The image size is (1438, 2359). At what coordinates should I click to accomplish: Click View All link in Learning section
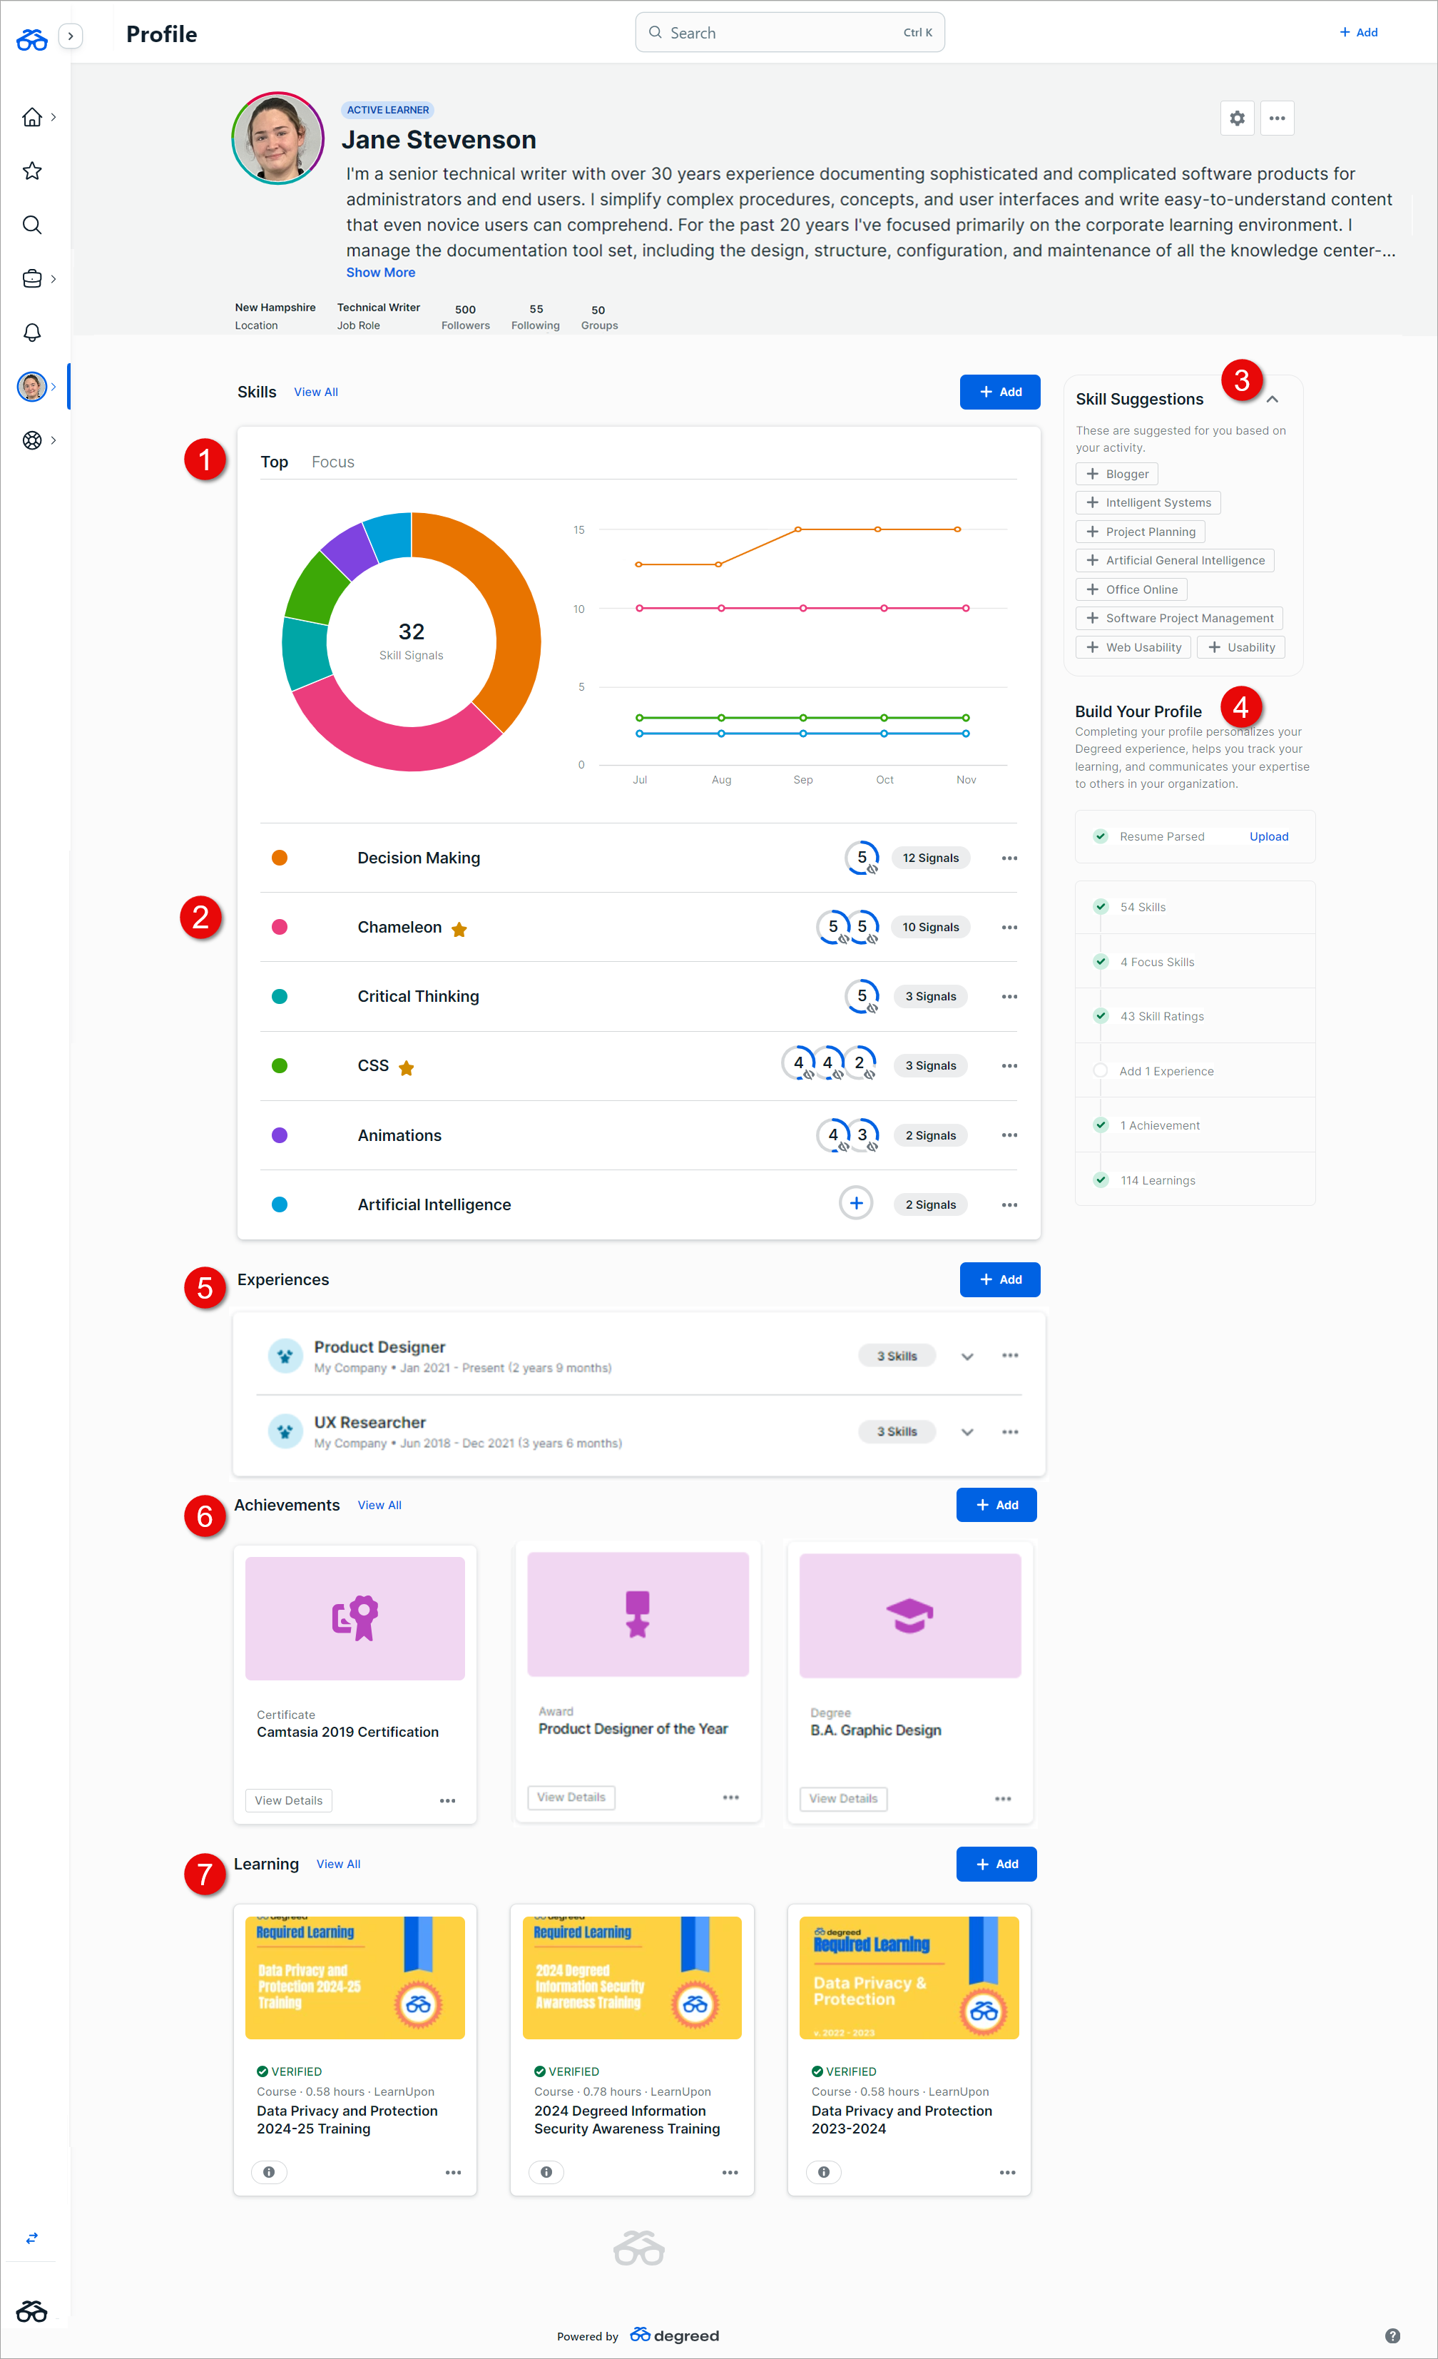(337, 1864)
